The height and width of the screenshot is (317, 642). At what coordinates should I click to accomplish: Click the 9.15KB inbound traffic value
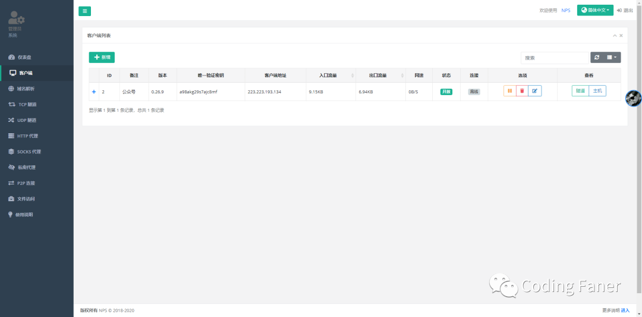click(x=316, y=92)
